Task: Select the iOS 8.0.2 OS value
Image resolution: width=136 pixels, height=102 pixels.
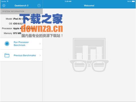Action: tap(18, 24)
